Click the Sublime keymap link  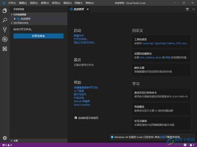coord(150,58)
